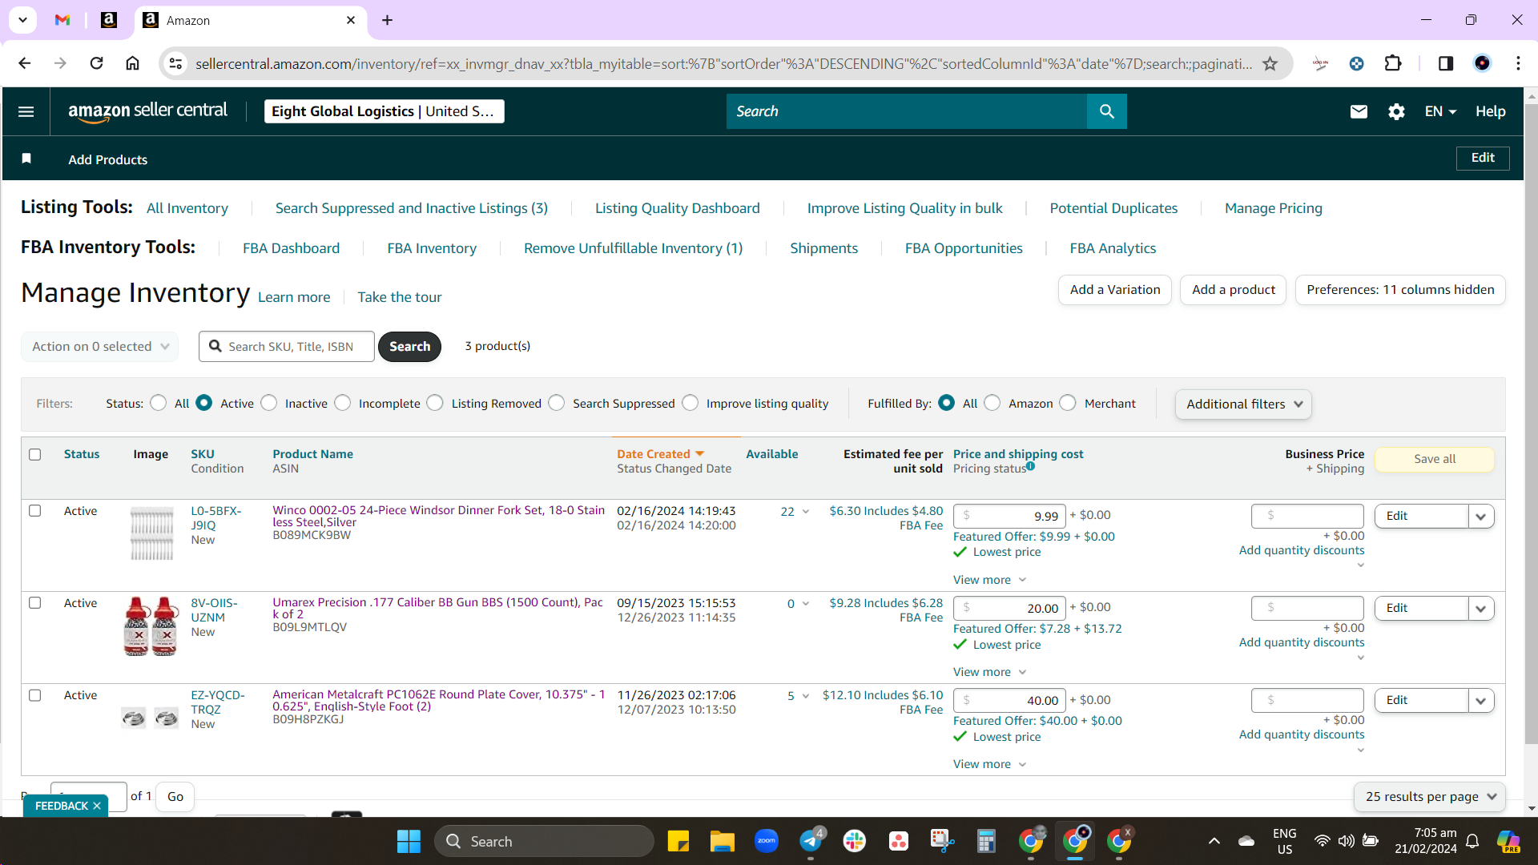Sort by the Date Created column
This screenshot has height=865, width=1538.
(660, 454)
